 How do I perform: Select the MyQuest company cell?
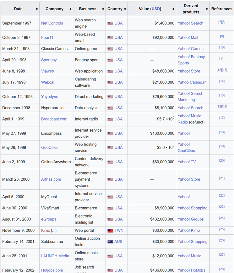click(56, 197)
